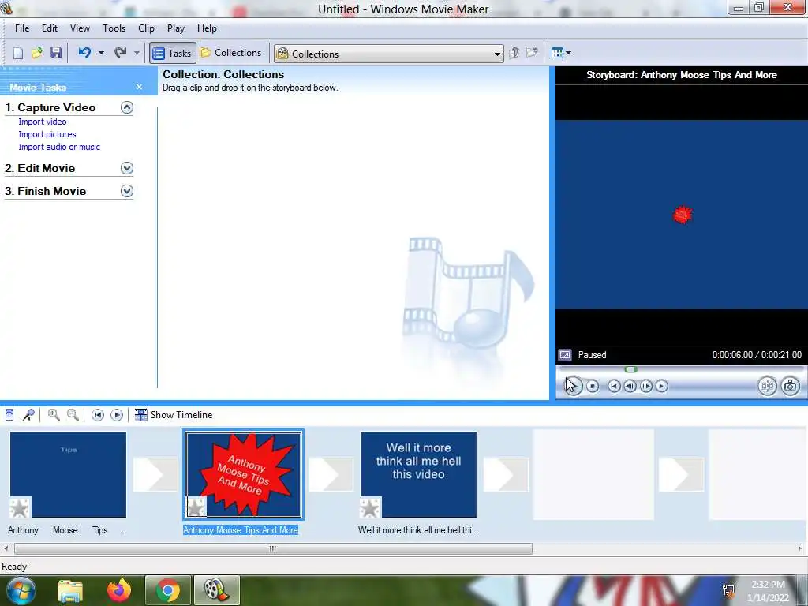Click the Show Timeline button

[174, 415]
